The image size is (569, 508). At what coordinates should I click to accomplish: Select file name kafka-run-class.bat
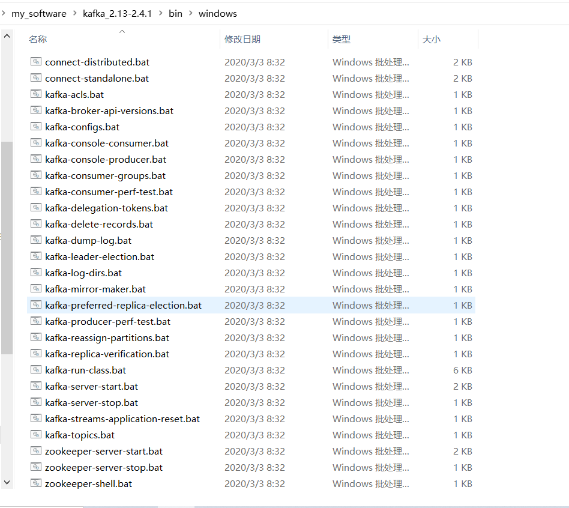86,370
